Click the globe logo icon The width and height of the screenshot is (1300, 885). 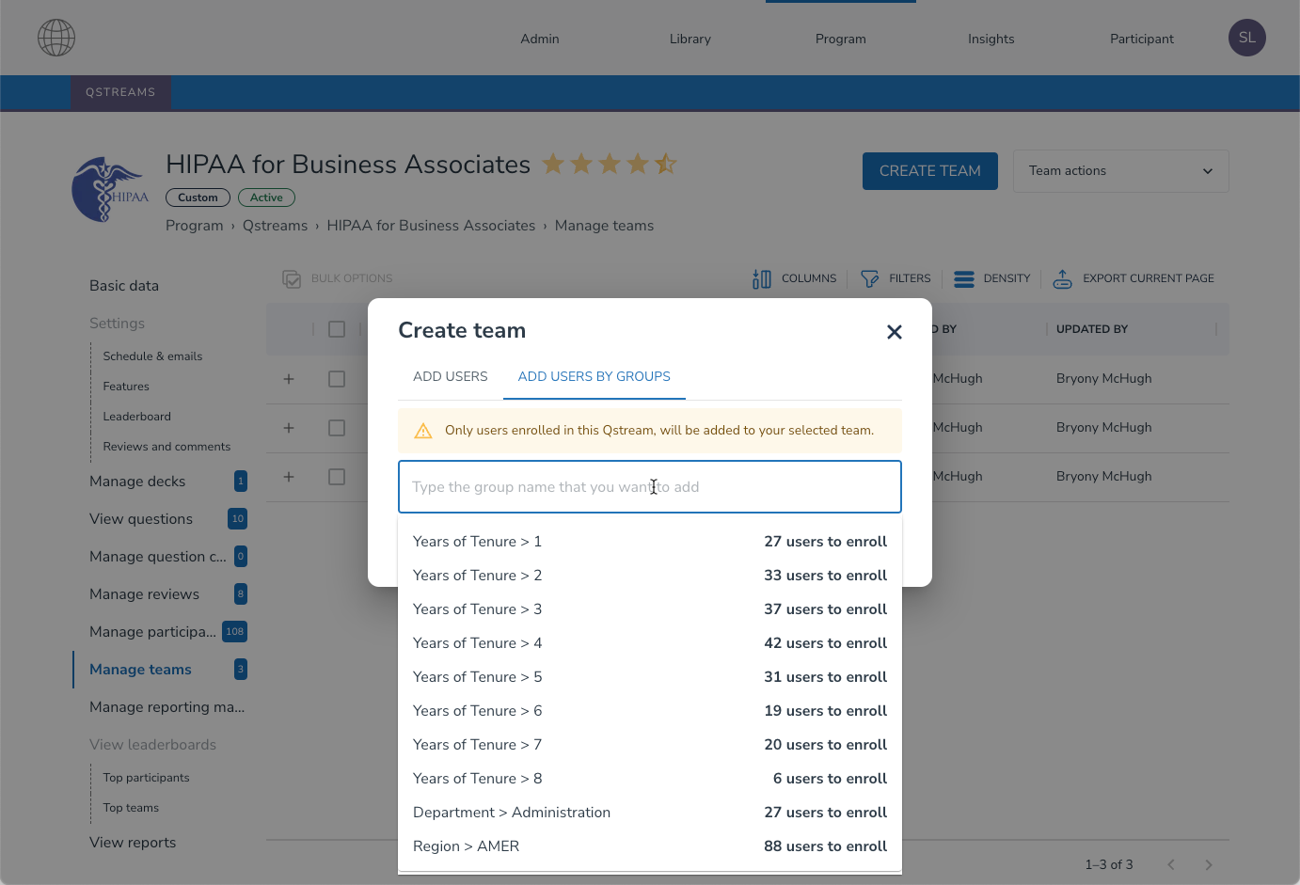(56, 38)
